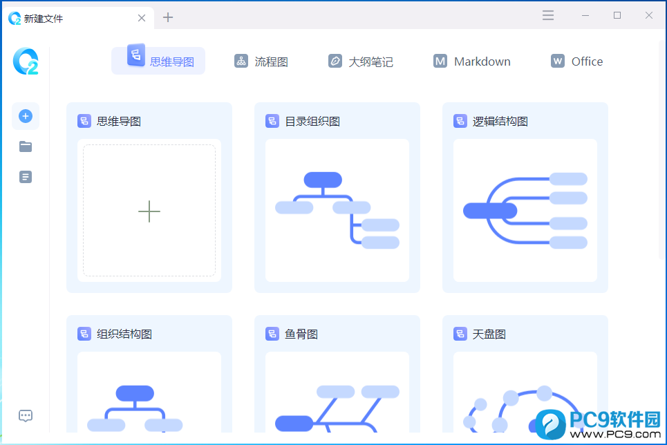Choose the 逻辑结构图 template thumbnail
The width and height of the screenshot is (667, 445).
click(525, 211)
